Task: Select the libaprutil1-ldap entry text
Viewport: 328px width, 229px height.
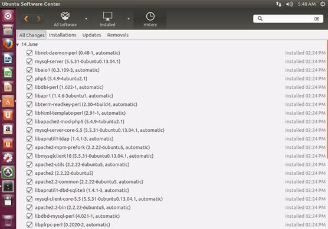Action: [x=74, y=138]
